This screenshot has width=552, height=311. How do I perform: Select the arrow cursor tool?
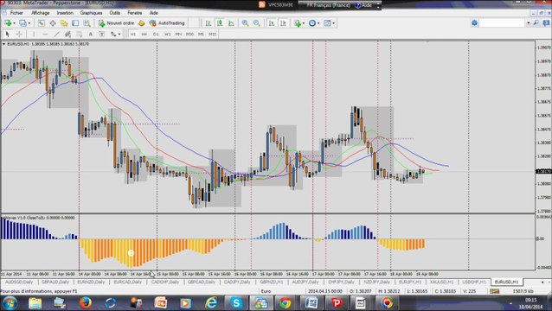[x=8, y=34]
